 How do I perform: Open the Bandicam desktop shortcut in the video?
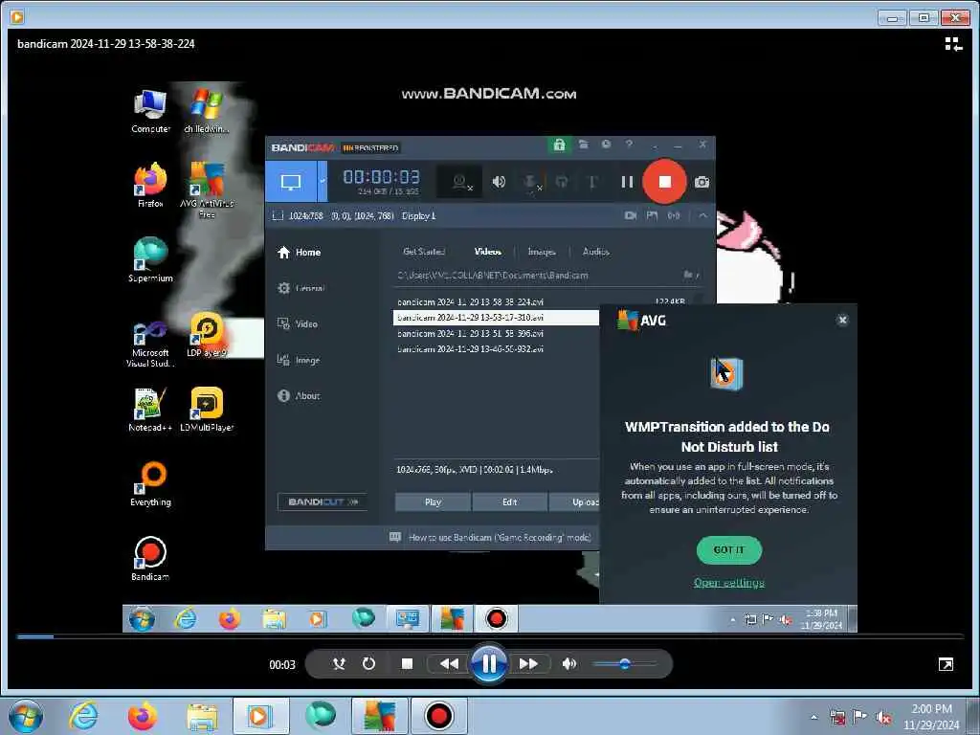coord(150,559)
